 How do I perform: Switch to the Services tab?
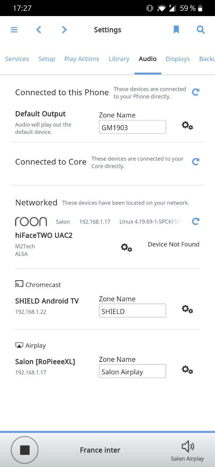17,59
